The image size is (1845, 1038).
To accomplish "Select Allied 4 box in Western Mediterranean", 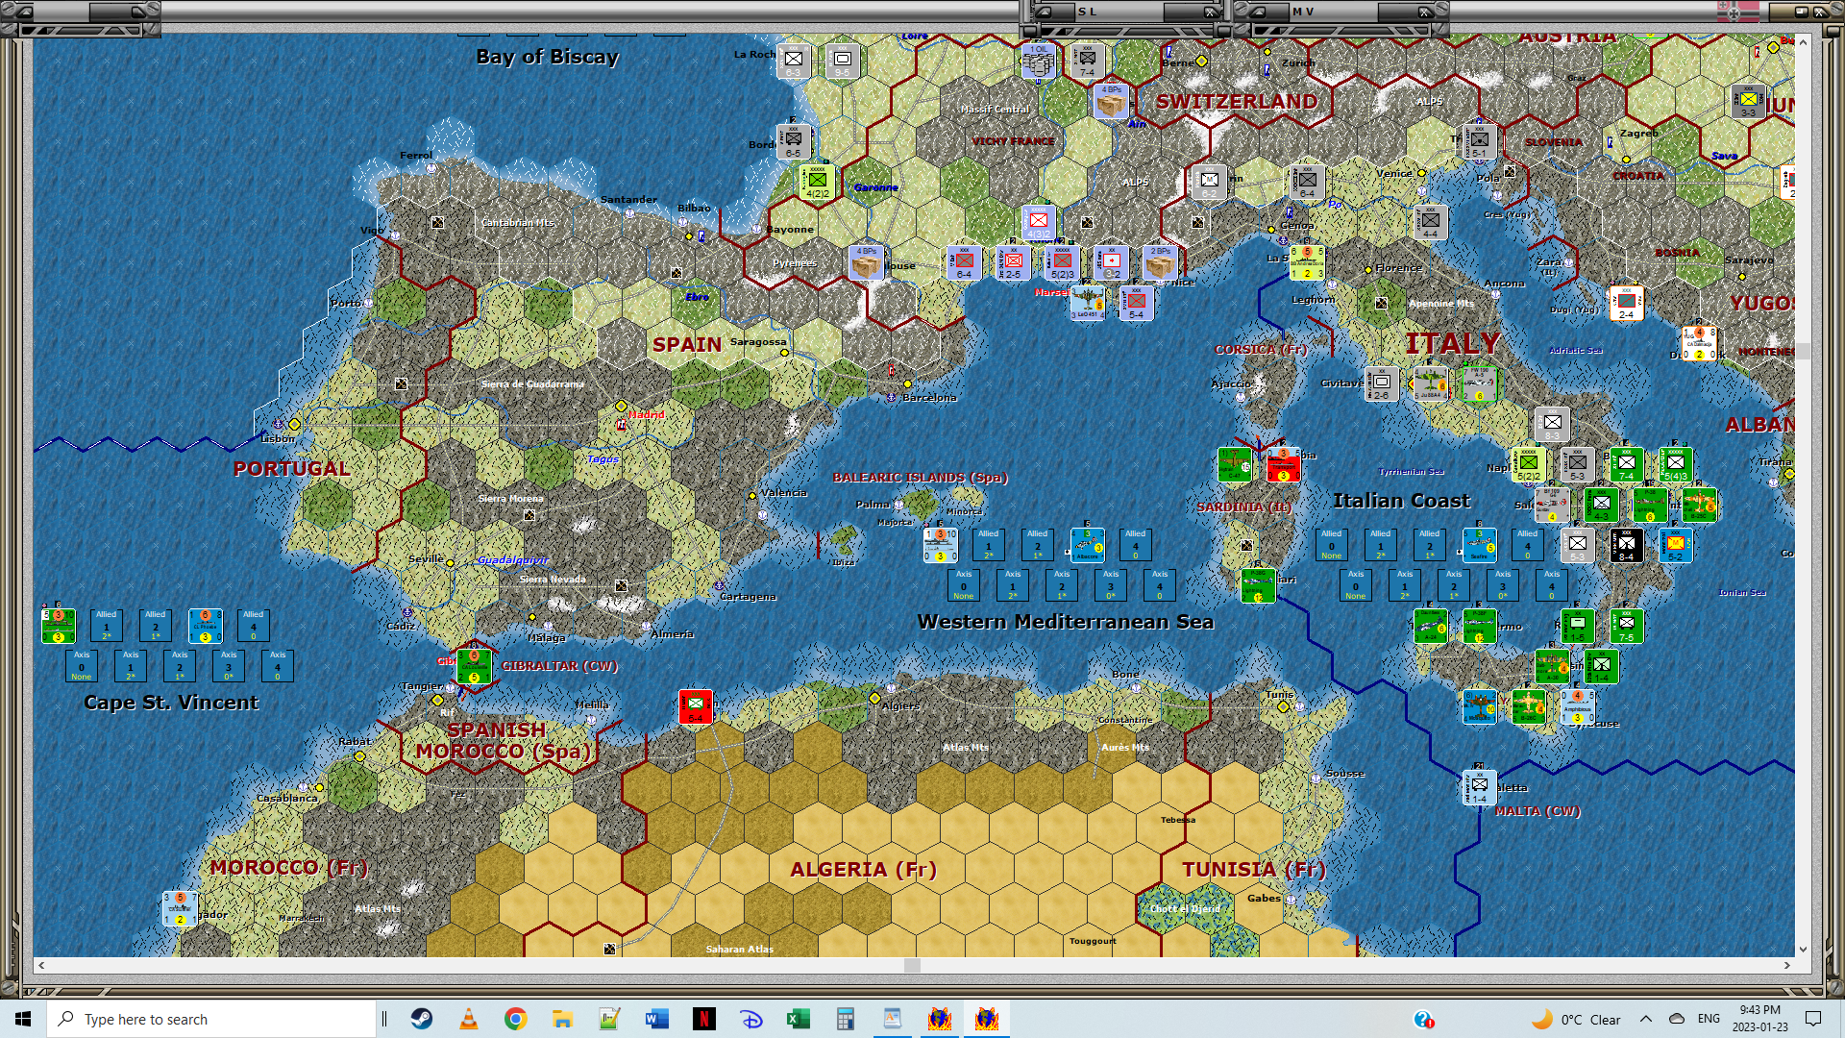I will [1136, 545].
